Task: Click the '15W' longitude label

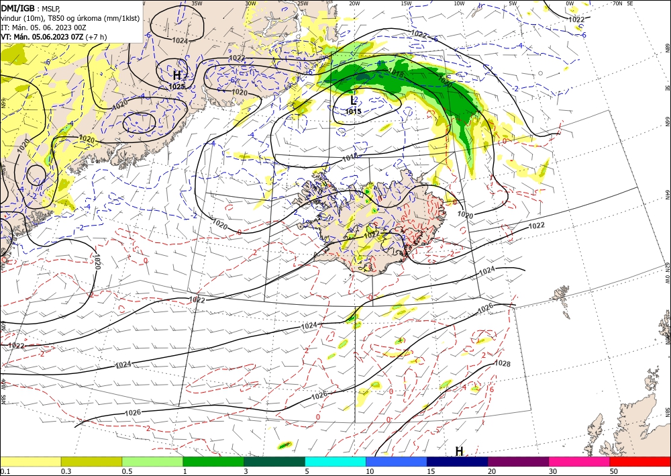Action: (x=407, y=3)
